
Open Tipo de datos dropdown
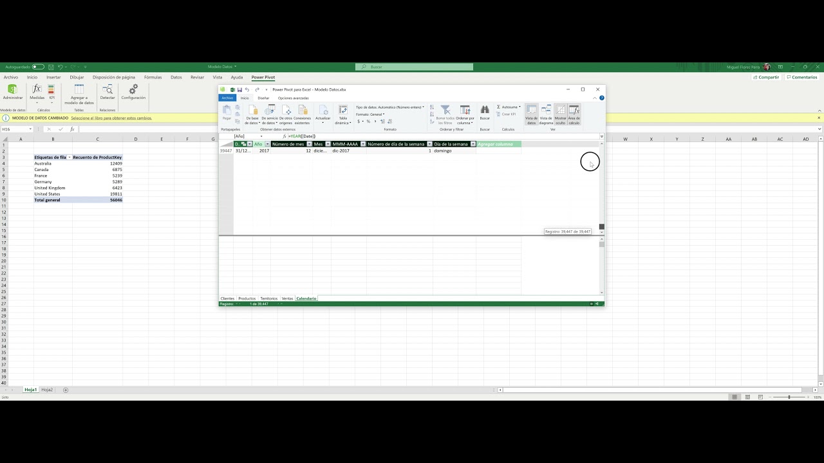390,107
